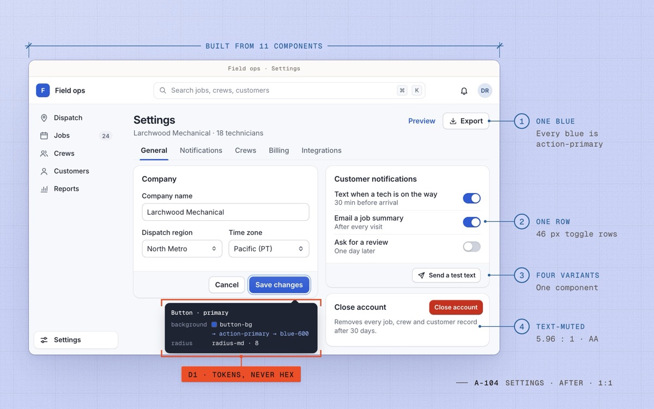Click the Dispatch map pin icon
The width and height of the screenshot is (654, 409).
coord(44,118)
